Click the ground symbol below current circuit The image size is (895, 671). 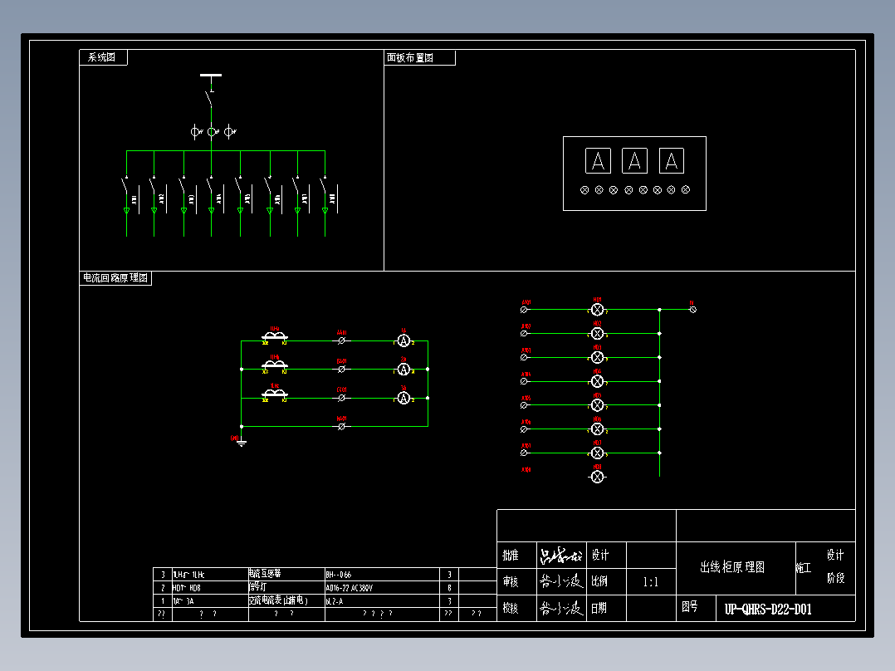coord(242,441)
